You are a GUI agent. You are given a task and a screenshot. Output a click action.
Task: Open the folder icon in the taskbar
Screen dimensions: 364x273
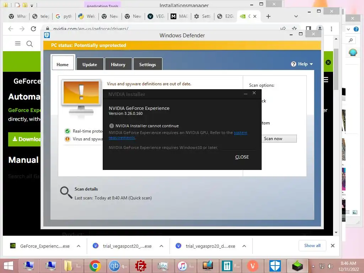click(x=72, y=266)
